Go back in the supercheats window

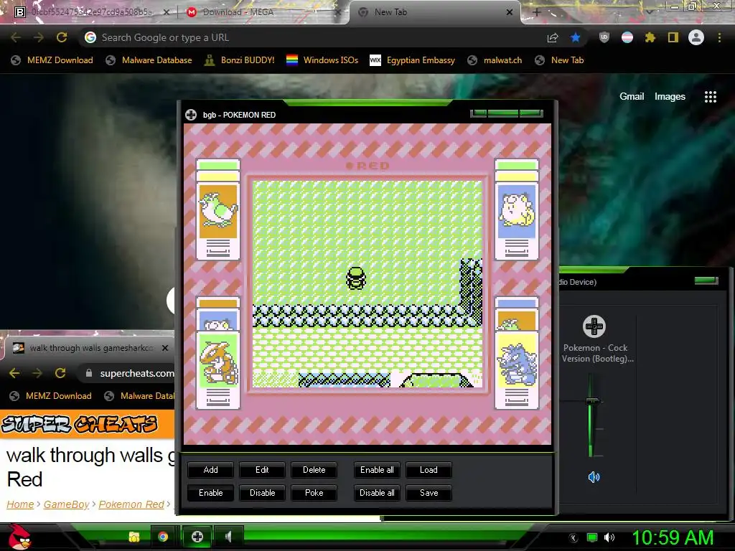pos(14,373)
